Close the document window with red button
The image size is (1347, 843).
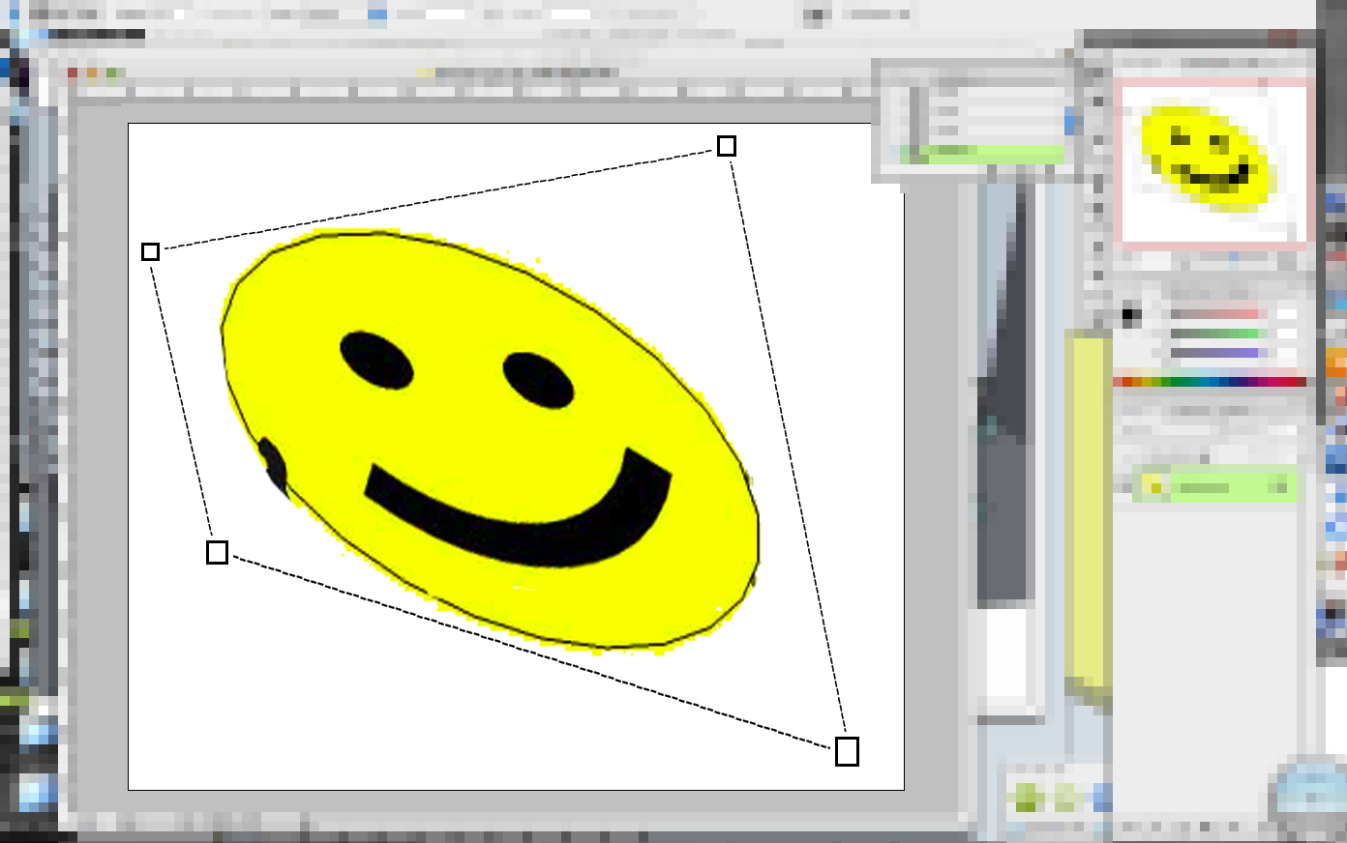coord(73,73)
